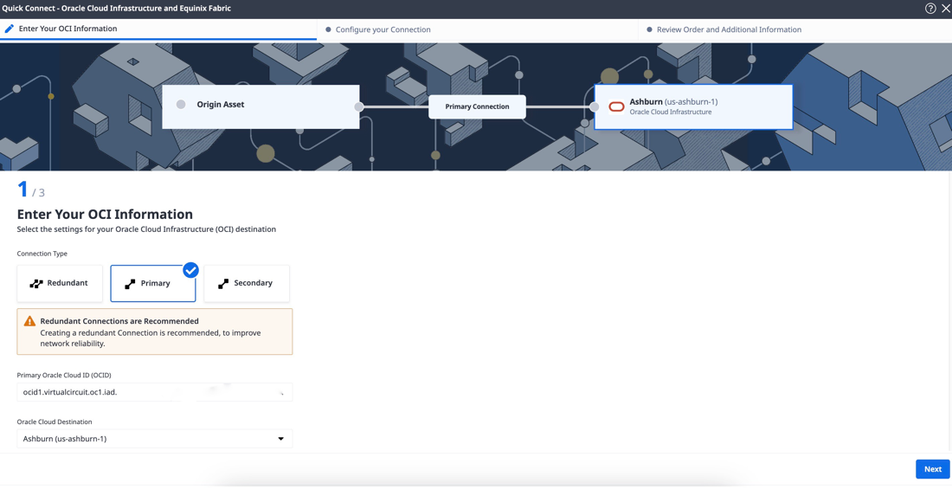Viewport: 952px width, 489px height.
Task: Choose the Primary connection type
Action: 153,283
